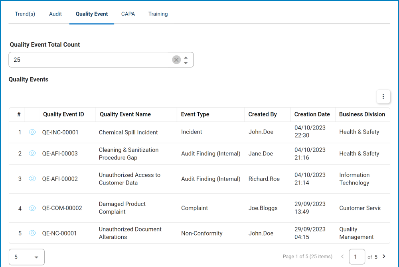399x267 pixels.
Task: Go to the Trend(s) tab
Action: (25, 14)
